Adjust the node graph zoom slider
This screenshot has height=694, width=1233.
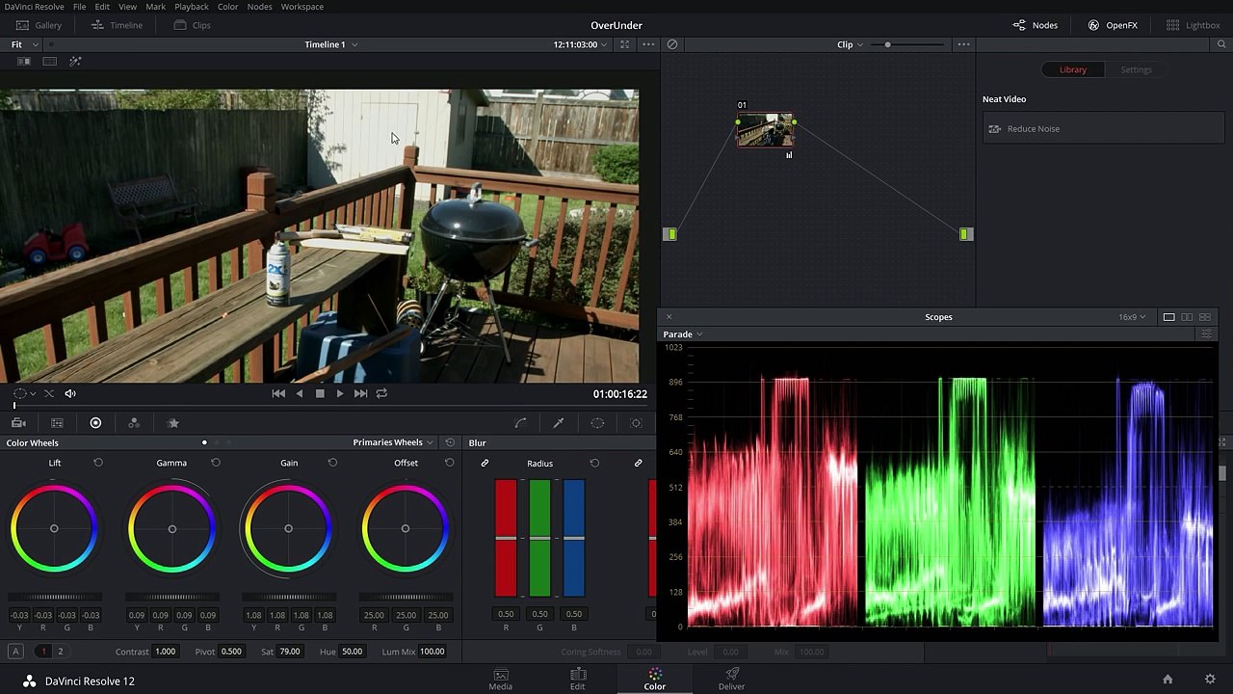tap(888, 44)
